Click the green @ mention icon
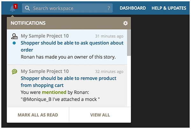The image size is (191, 129). click(14, 72)
